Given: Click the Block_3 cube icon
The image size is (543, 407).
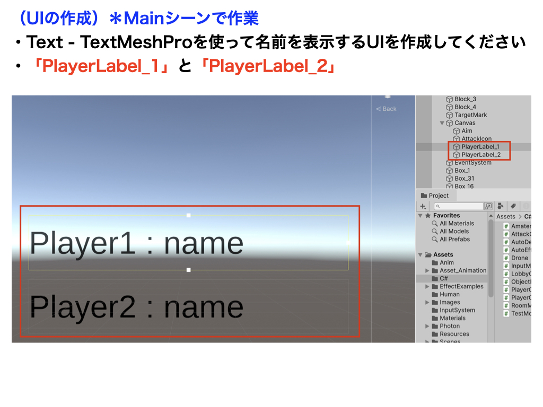Looking at the screenshot, I should pos(450,99).
